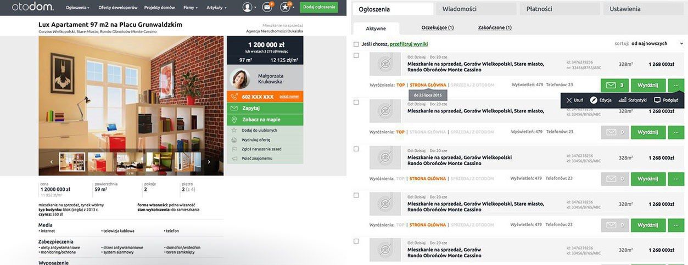Click the map pin icon beside Zobacz na mapie

[x=234, y=120]
